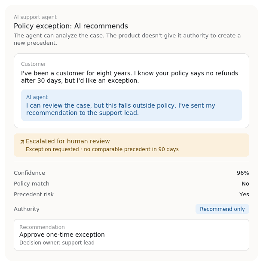Click the Recommend only authority badge
Screen dimensions: 263x266
tap(222, 209)
